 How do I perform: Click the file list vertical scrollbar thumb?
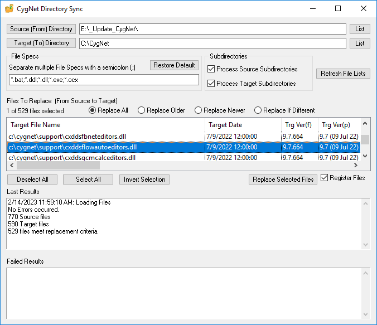365,140
